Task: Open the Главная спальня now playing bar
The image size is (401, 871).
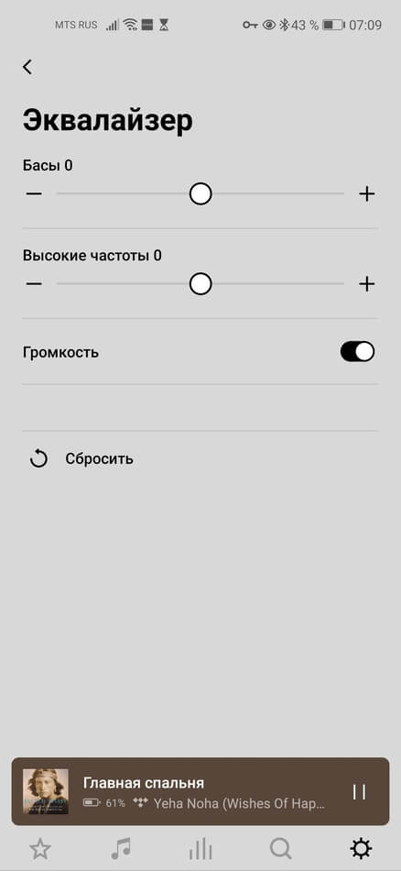Action: point(200,791)
